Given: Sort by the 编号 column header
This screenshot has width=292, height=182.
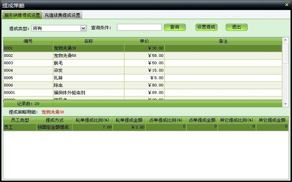Looking at the screenshot, I should pyautogui.click(x=28, y=41).
